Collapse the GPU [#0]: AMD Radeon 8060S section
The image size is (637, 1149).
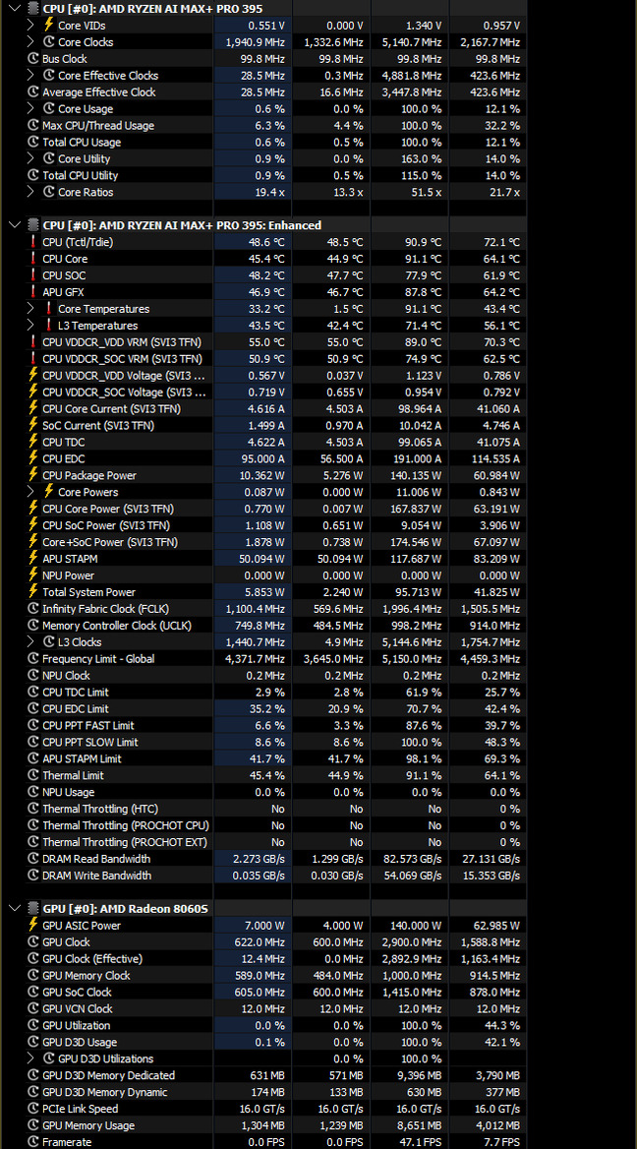15,909
